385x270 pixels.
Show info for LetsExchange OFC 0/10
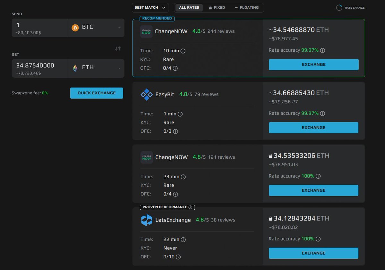pyautogui.click(x=178, y=257)
